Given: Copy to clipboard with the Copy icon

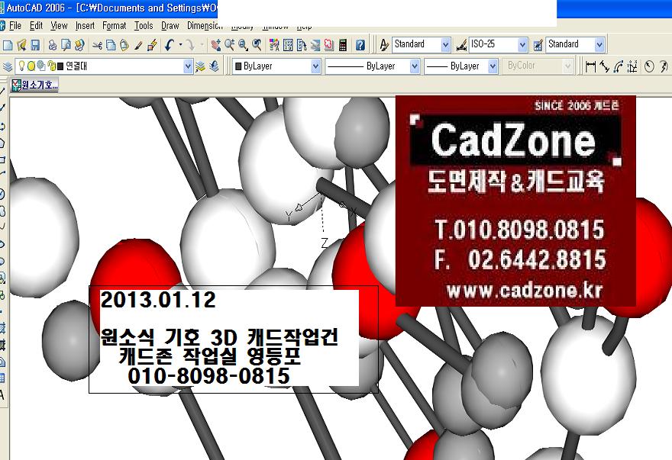Looking at the screenshot, I should (x=111, y=45).
